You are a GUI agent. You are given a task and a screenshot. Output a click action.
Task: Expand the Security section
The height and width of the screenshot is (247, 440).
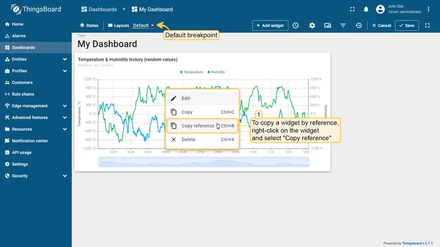36,176
